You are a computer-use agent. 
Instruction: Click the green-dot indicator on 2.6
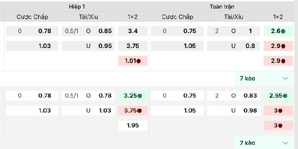pyautogui.click(x=283, y=31)
